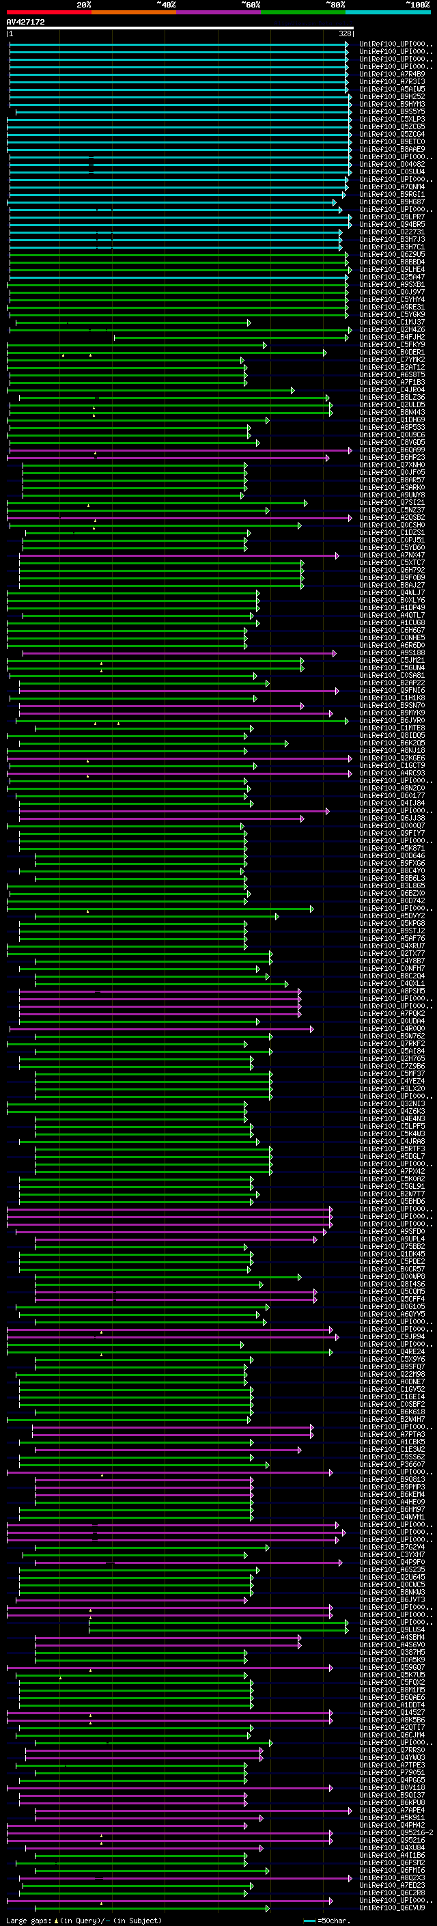Click the UniRef100_Q6H792 label

tap(392, 570)
